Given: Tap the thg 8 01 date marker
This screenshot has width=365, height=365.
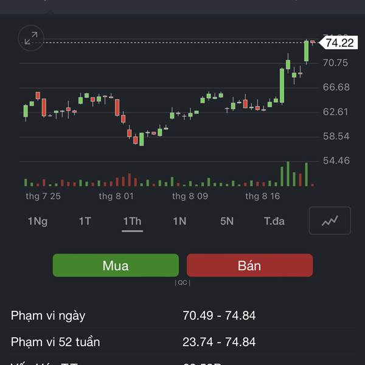Looking at the screenshot, I should (116, 196).
